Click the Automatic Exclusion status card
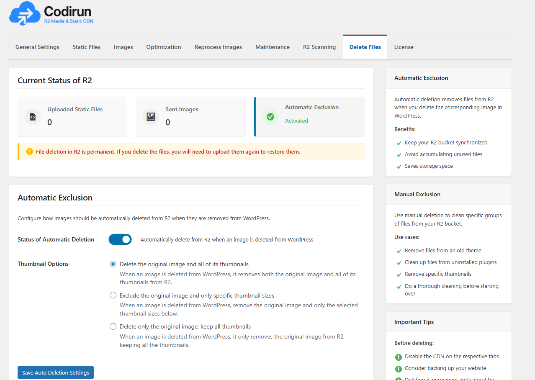 tap(309, 117)
